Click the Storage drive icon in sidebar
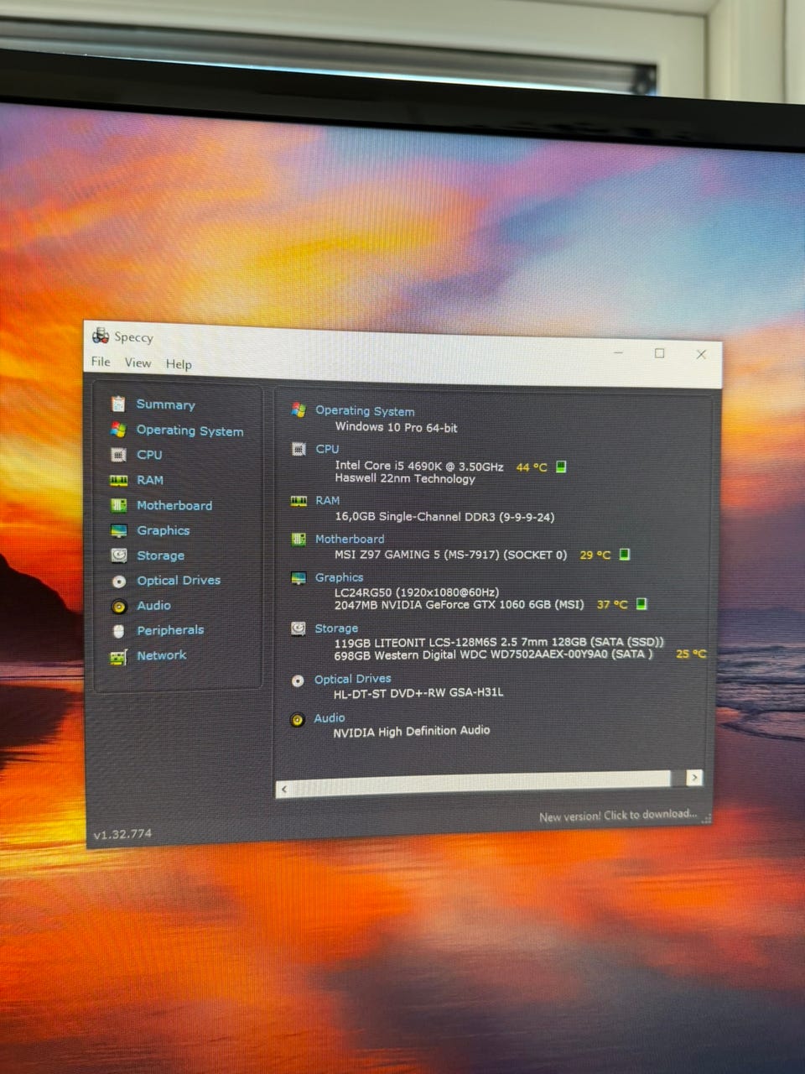This screenshot has height=1074, width=805. pos(119,555)
